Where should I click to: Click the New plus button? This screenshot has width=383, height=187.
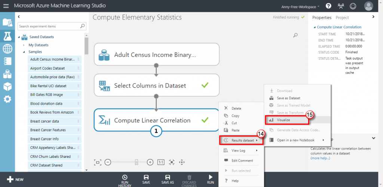[x=15, y=180]
